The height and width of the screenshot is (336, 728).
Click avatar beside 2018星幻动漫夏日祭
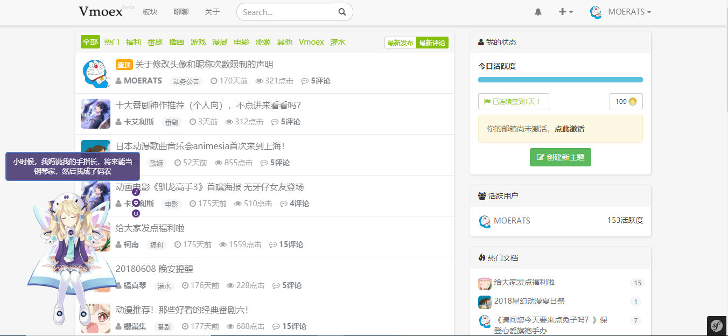pos(485,302)
